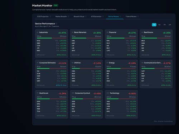Select the 1D timeframe
The height and width of the screenshot is (134, 179).
[154, 25]
